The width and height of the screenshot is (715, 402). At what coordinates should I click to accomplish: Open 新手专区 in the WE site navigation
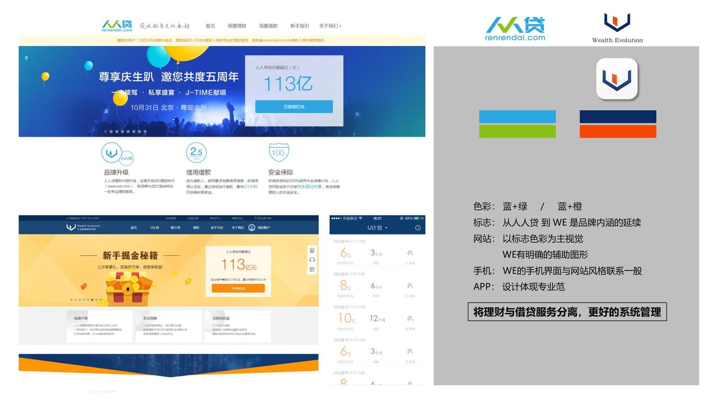[x=217, y=228]
